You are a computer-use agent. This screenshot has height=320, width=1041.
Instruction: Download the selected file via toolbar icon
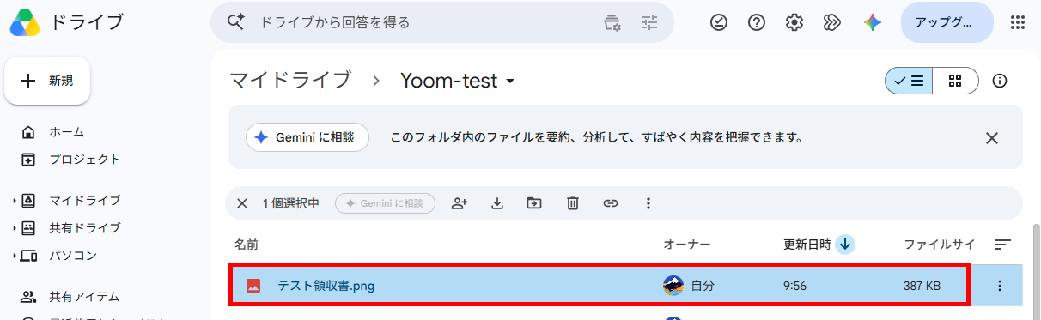point(496,203)
